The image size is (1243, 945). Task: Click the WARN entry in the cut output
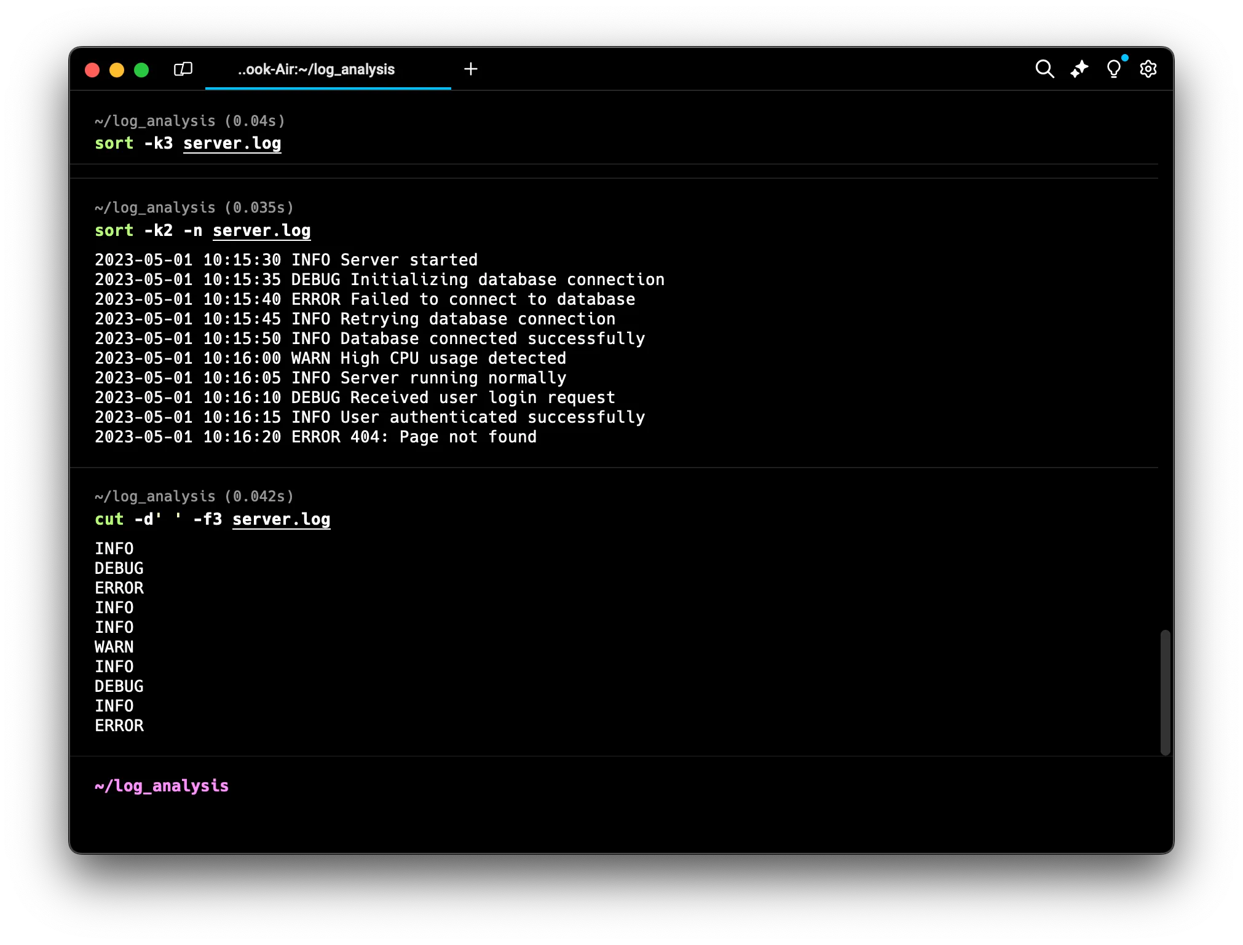tap(114, 647)
